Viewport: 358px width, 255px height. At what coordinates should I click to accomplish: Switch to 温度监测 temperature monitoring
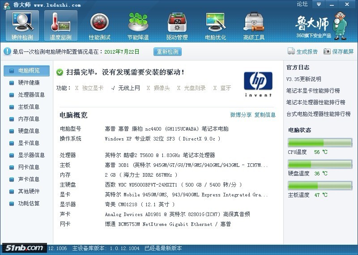pyautogui.click(x=61, y=26)
